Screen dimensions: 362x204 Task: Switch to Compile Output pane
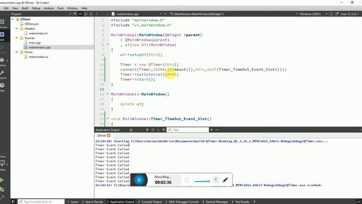pyautogui.click(x=150, y=202)
